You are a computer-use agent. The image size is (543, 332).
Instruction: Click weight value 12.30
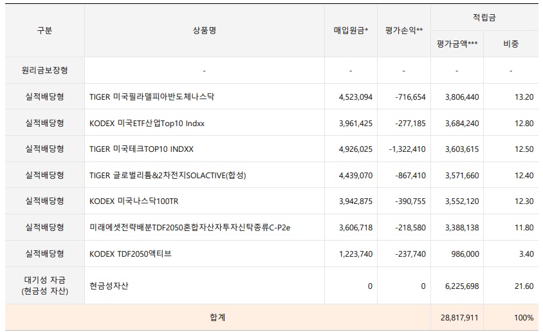[x=524, y=201]
